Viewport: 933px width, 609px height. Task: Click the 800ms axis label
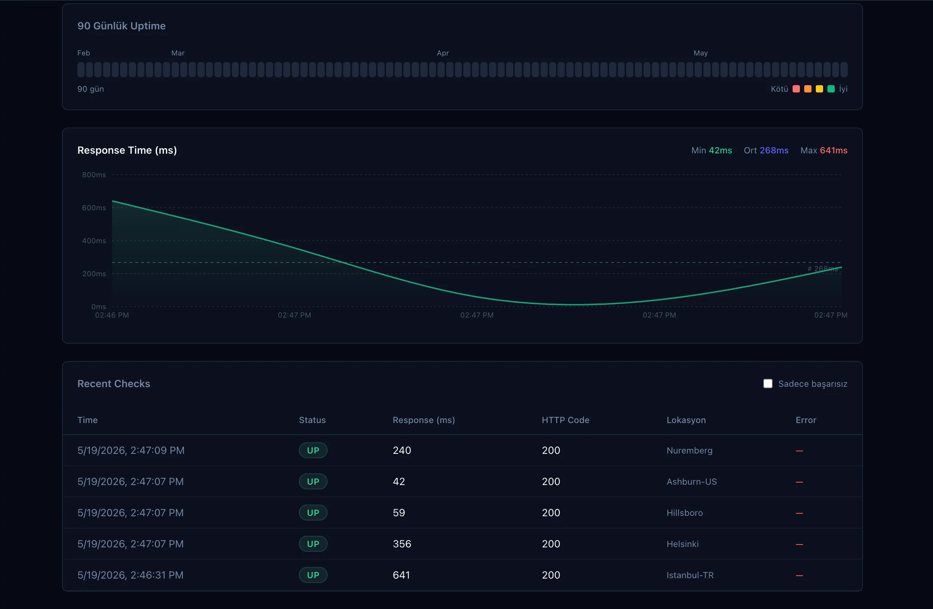point(94,175)
